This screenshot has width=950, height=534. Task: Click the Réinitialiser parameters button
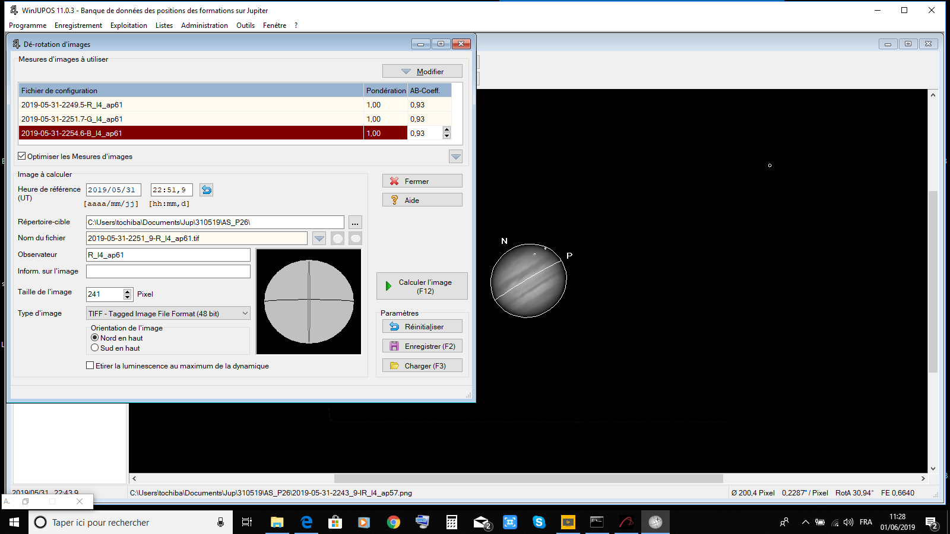point(422,326)
